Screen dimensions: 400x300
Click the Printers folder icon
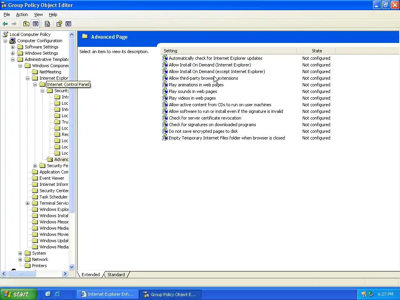tap(28, 266)
